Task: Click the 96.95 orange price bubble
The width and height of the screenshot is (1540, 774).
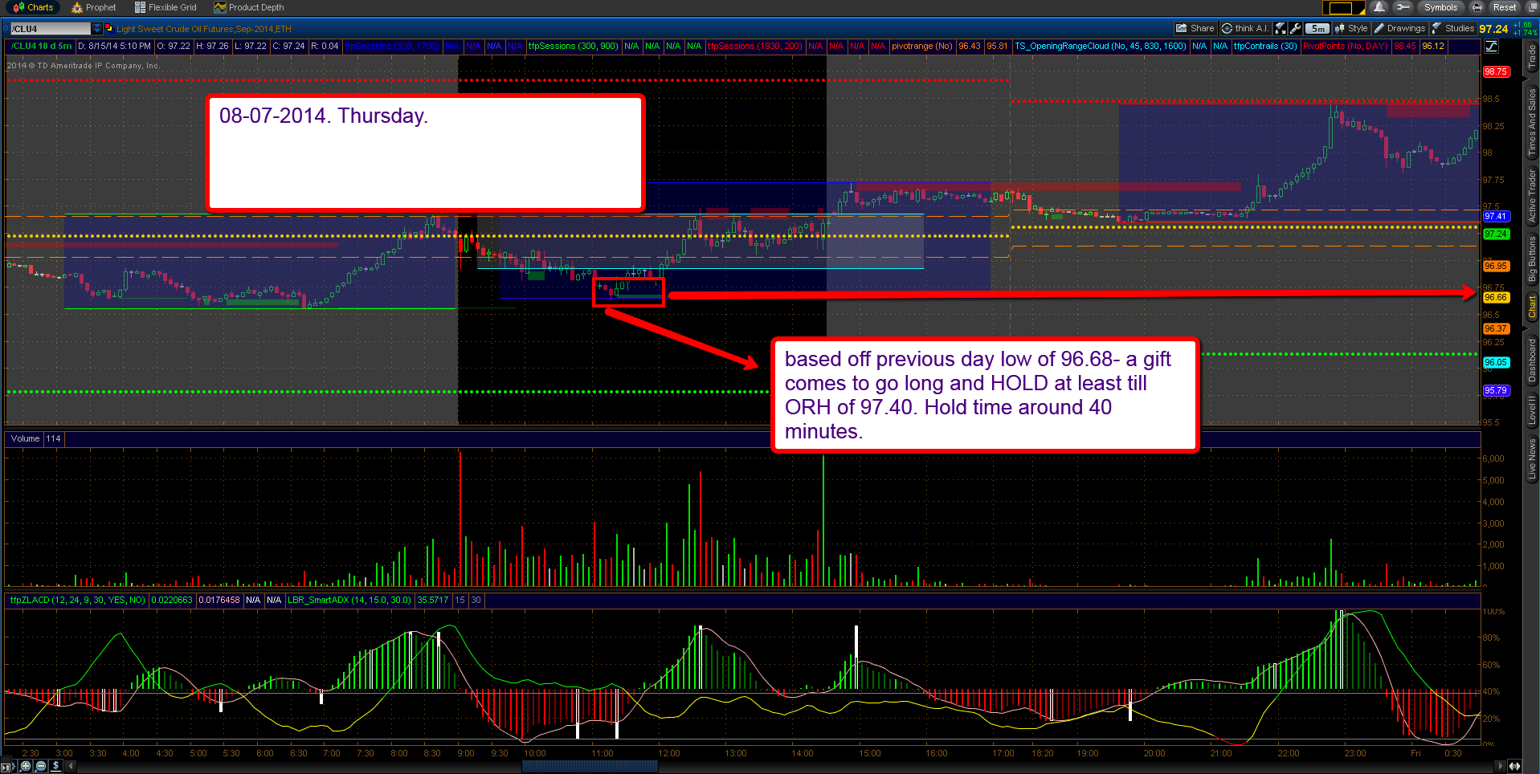Action: tap(1496, 266)
